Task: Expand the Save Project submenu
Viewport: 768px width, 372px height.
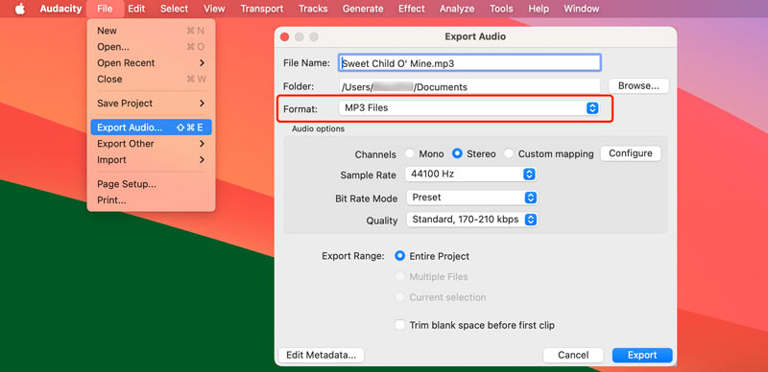Action: [151, 104]
